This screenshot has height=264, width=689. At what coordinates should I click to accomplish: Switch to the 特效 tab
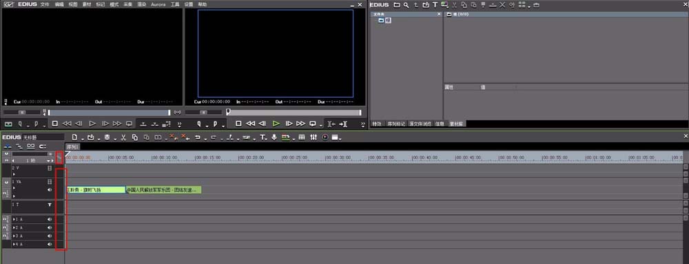(377, 124)
